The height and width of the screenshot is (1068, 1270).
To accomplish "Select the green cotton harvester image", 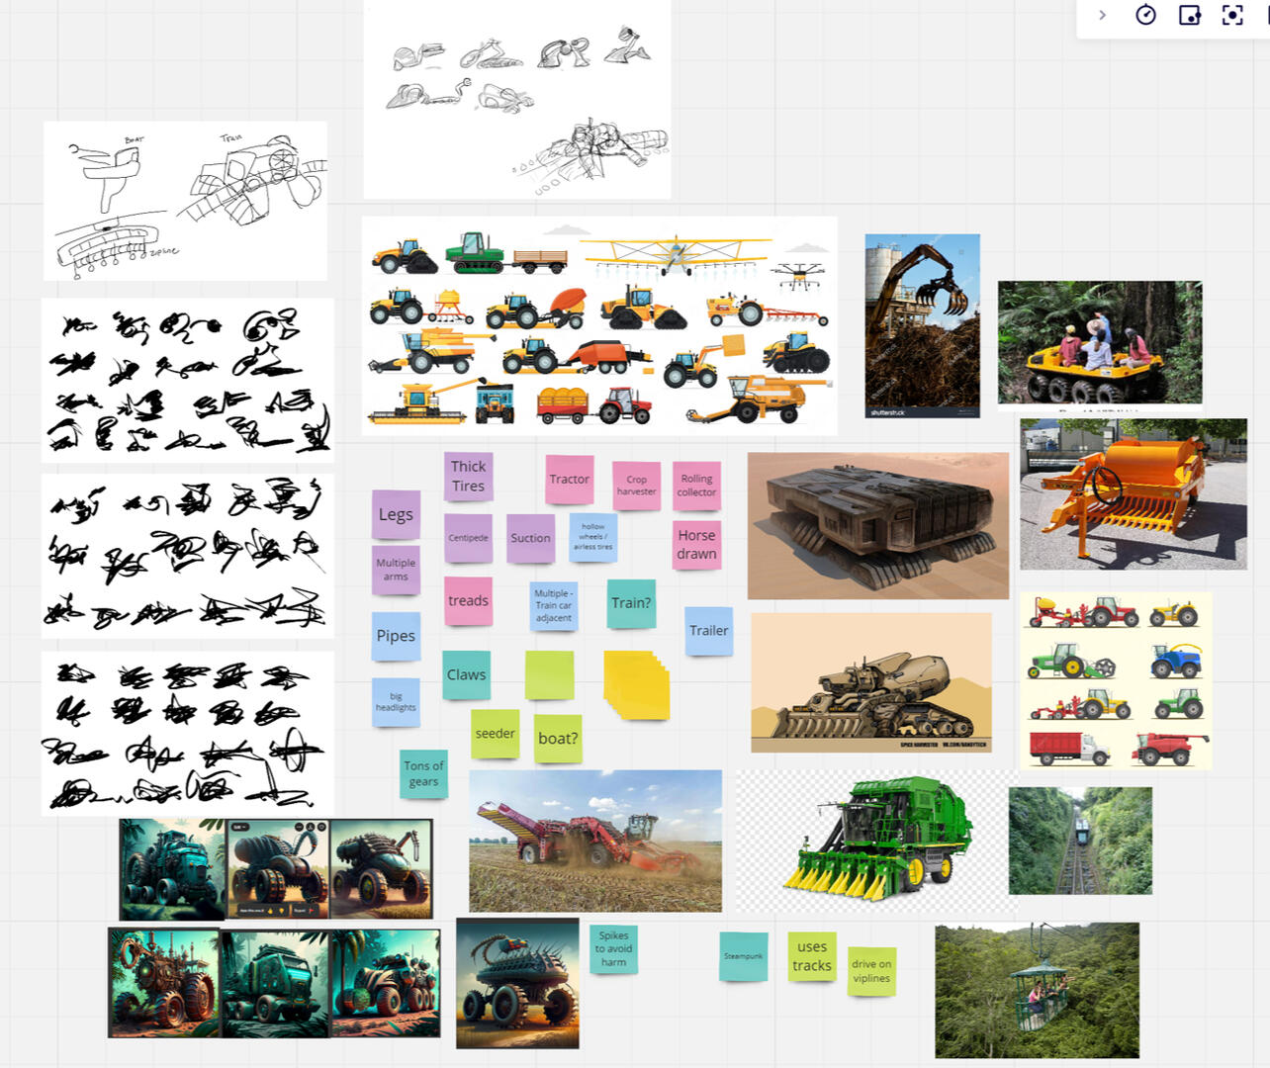I will (x=876, y=836).
